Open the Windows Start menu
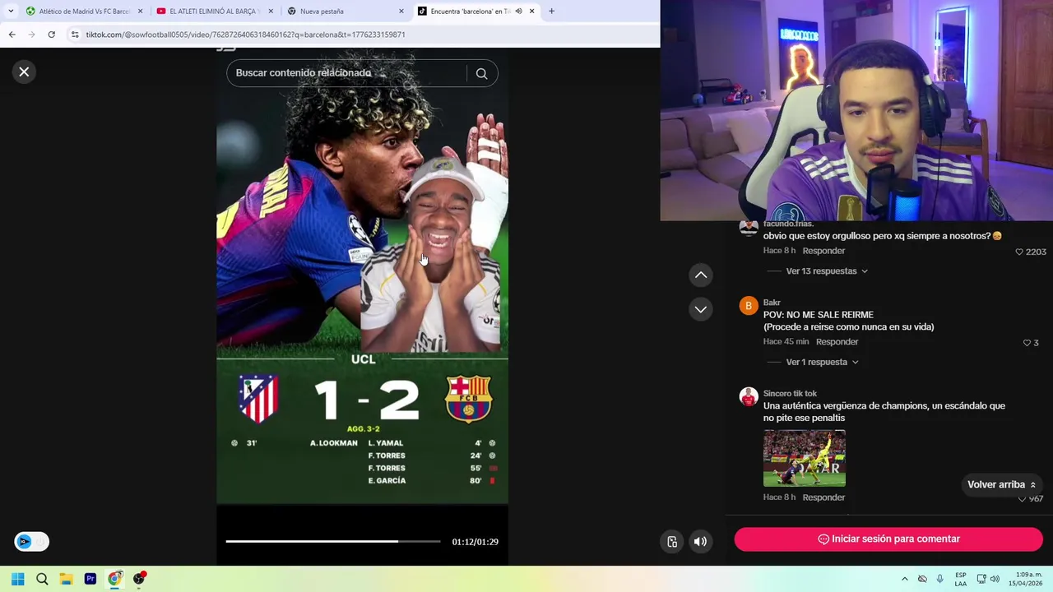 (18, 579)
